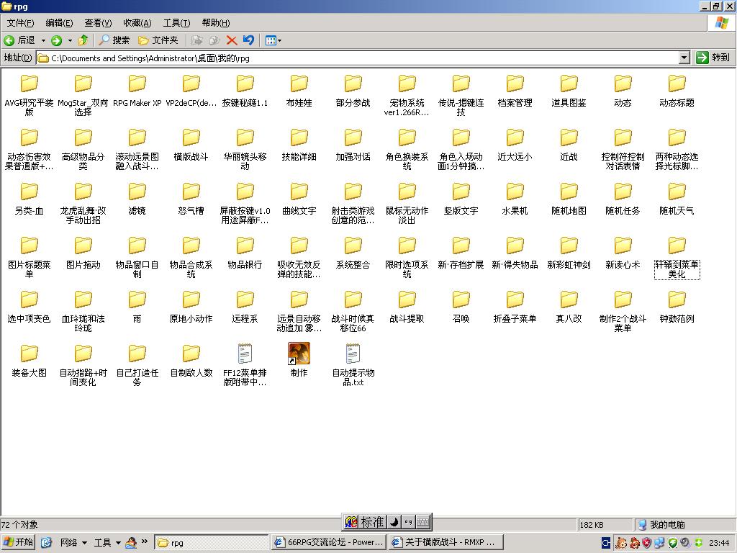Go up one folder level icon

(83, 40)
